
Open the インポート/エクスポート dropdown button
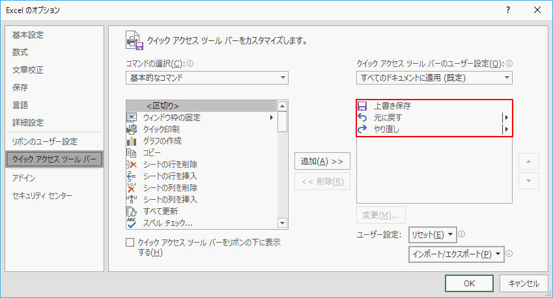pyautogui.click(x=457, y=254)
